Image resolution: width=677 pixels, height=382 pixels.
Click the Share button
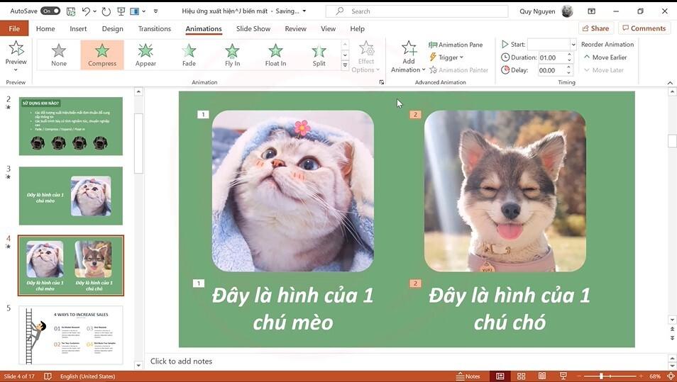pos(596,28)
